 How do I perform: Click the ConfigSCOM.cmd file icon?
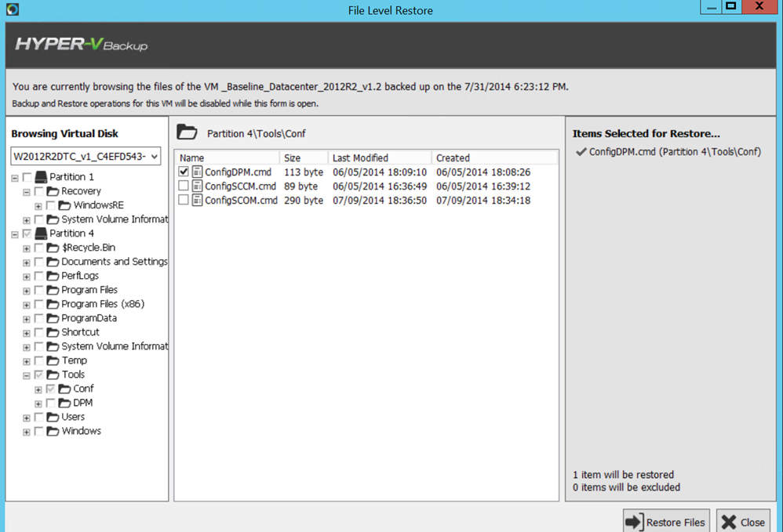click(197, 200)
